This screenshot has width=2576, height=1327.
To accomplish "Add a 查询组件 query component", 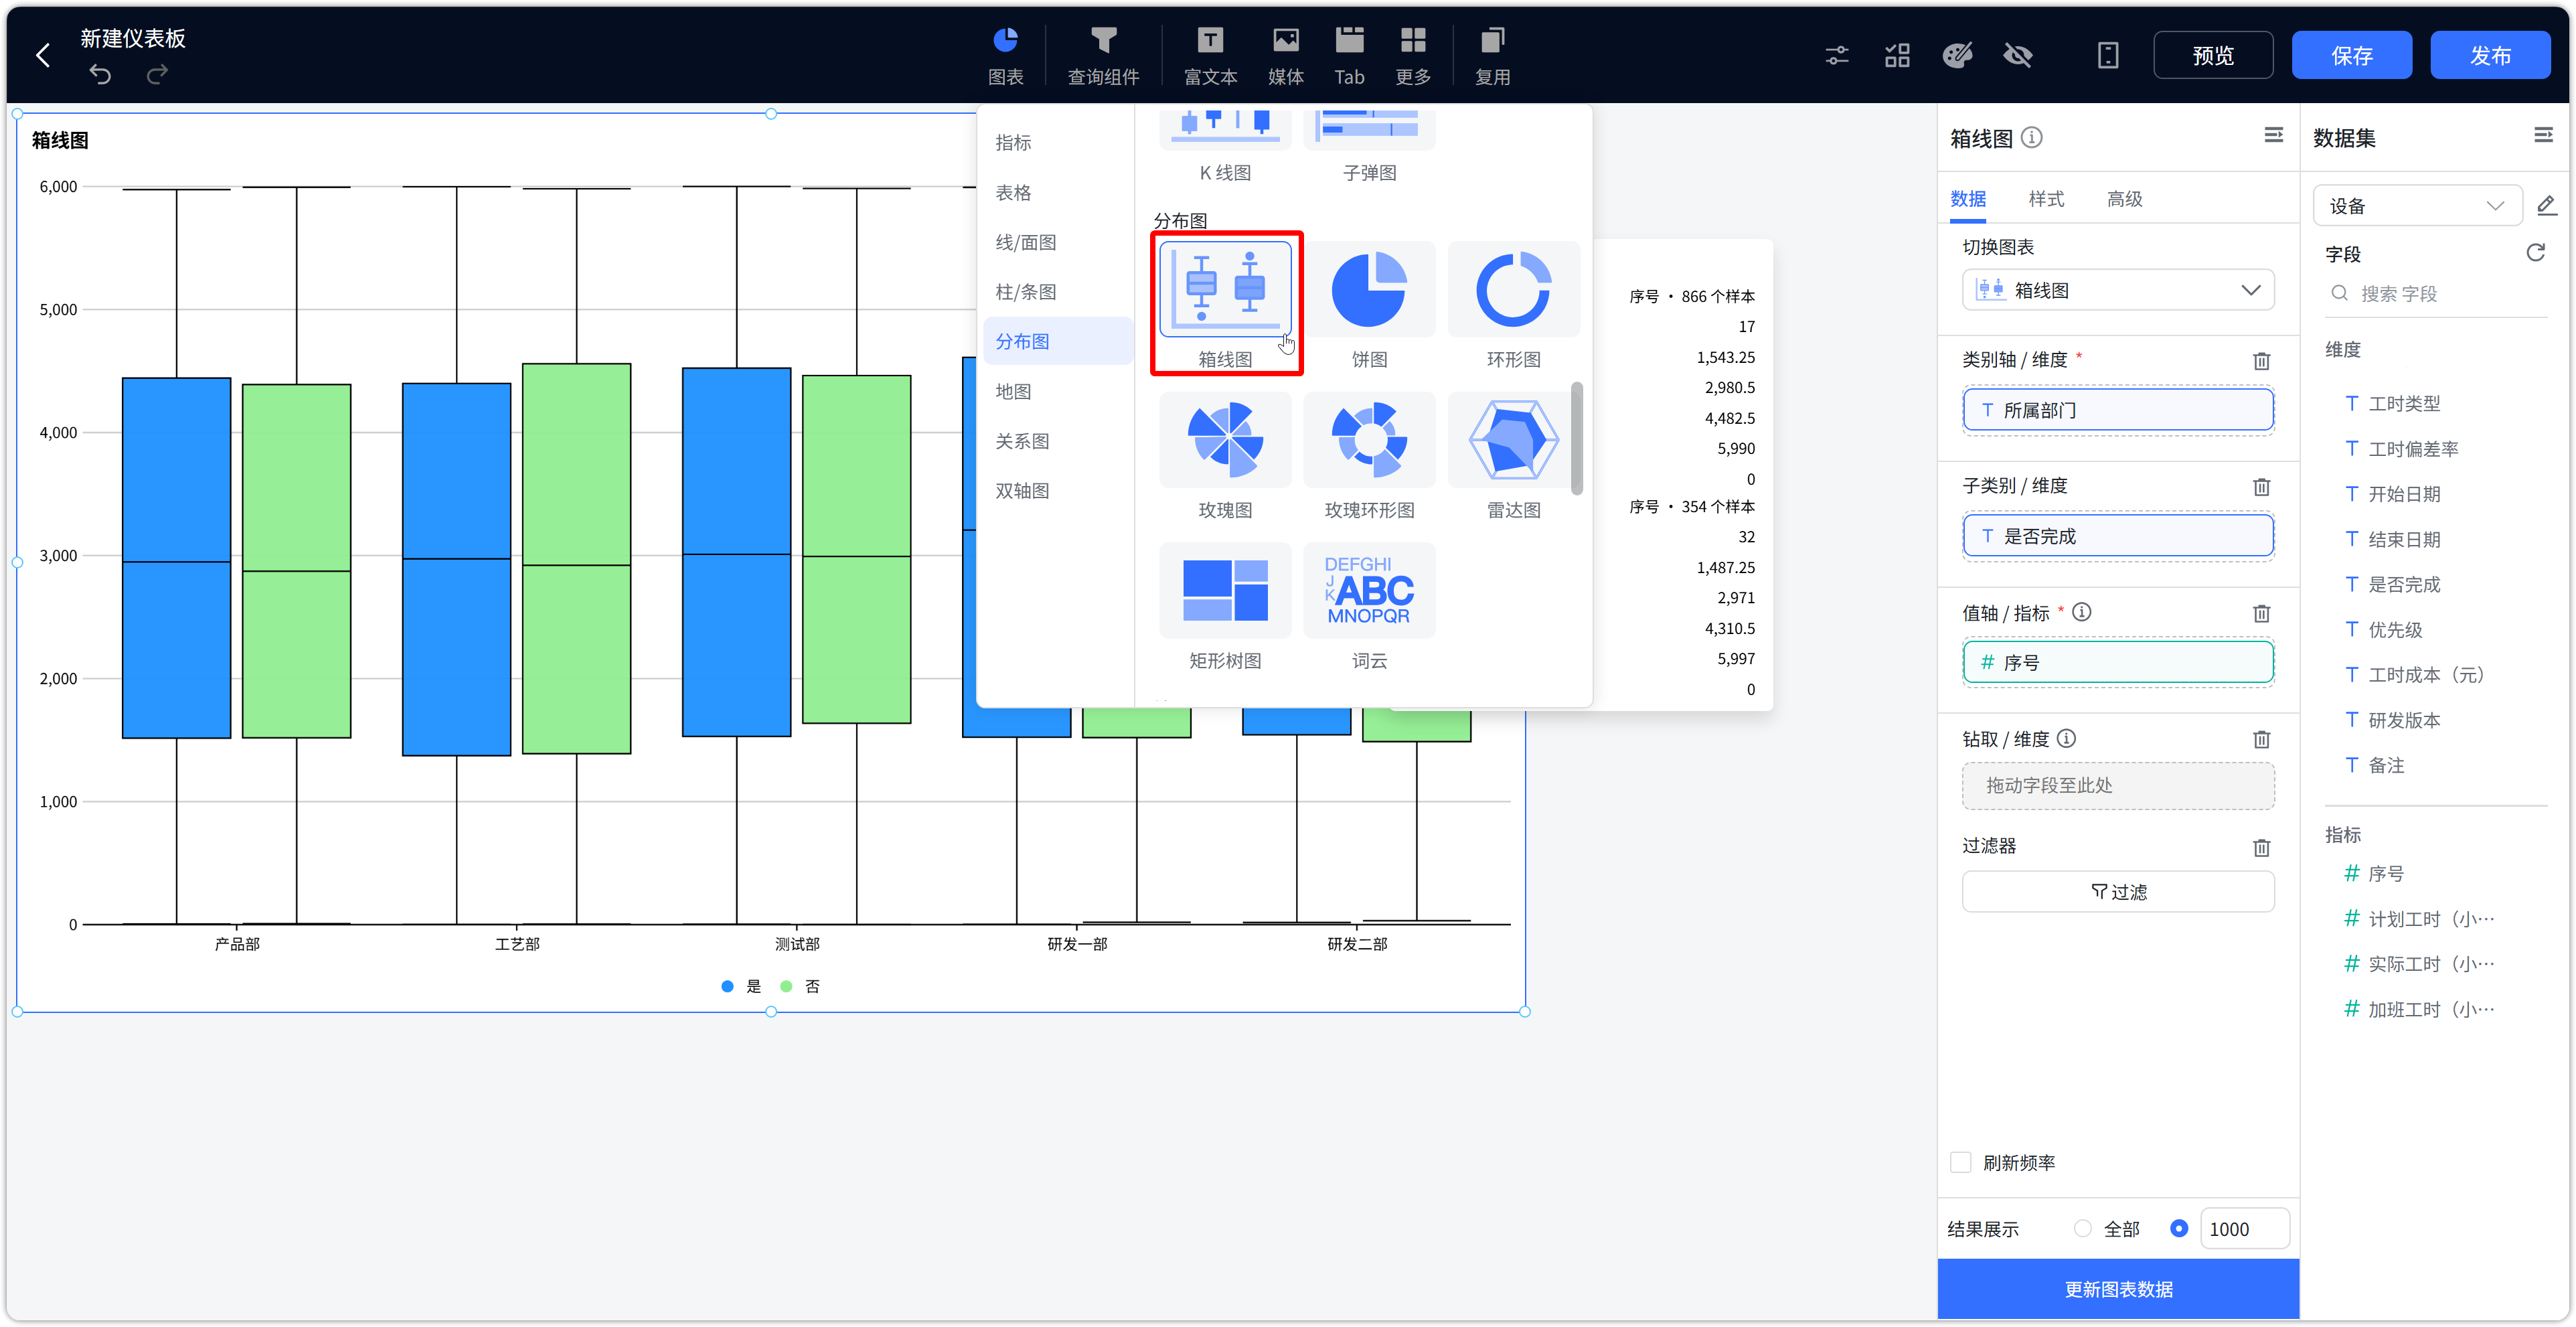I will 1103,56.
